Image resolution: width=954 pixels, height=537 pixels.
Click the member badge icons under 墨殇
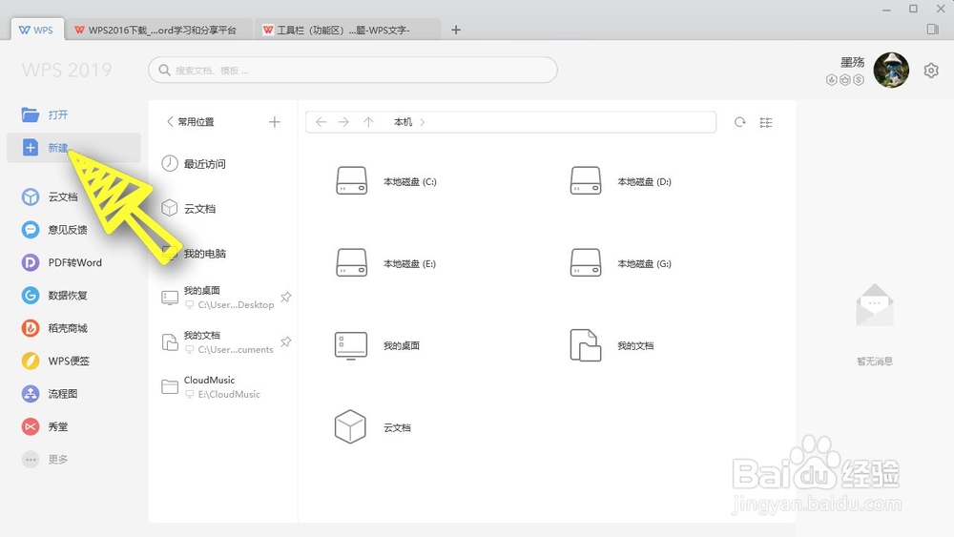pyautogui.click(x=845, y=80)
